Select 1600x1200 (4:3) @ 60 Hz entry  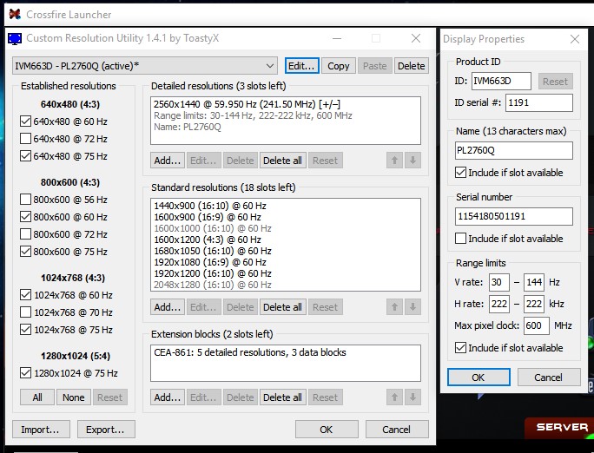[x=208, y=240]
